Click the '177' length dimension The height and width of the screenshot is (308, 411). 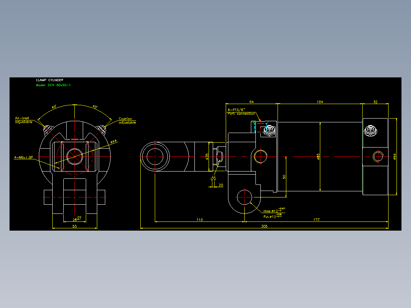[x=316, y=220]
